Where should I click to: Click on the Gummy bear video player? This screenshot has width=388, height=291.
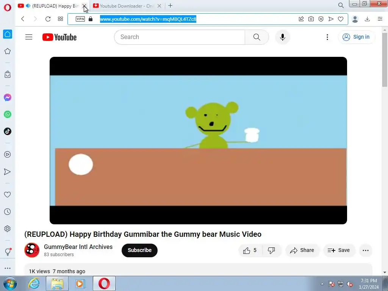click(198, 141)
